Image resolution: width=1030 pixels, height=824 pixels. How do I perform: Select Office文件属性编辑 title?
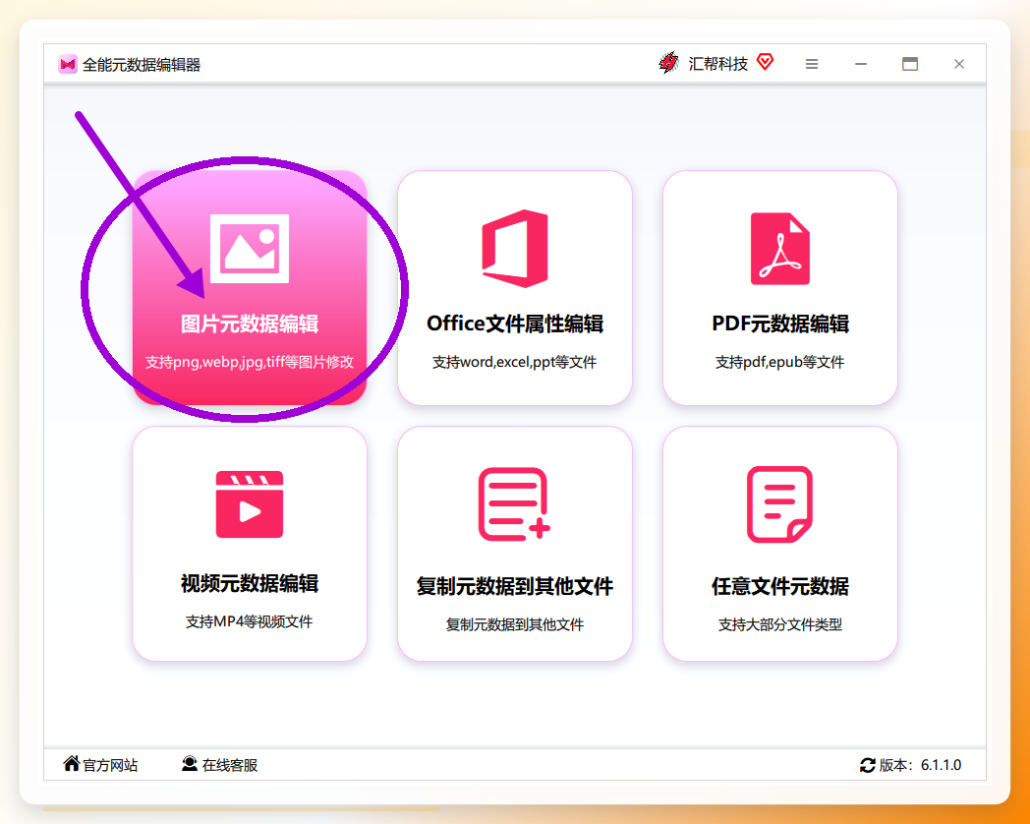pyautogui.click(x=515, y=324)
